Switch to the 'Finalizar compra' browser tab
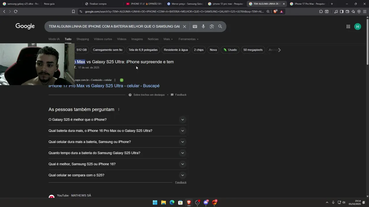 pyautogui.click(x=101, y=4)
